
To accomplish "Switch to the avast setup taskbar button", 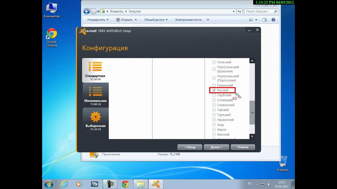I will tap(156, 184).
